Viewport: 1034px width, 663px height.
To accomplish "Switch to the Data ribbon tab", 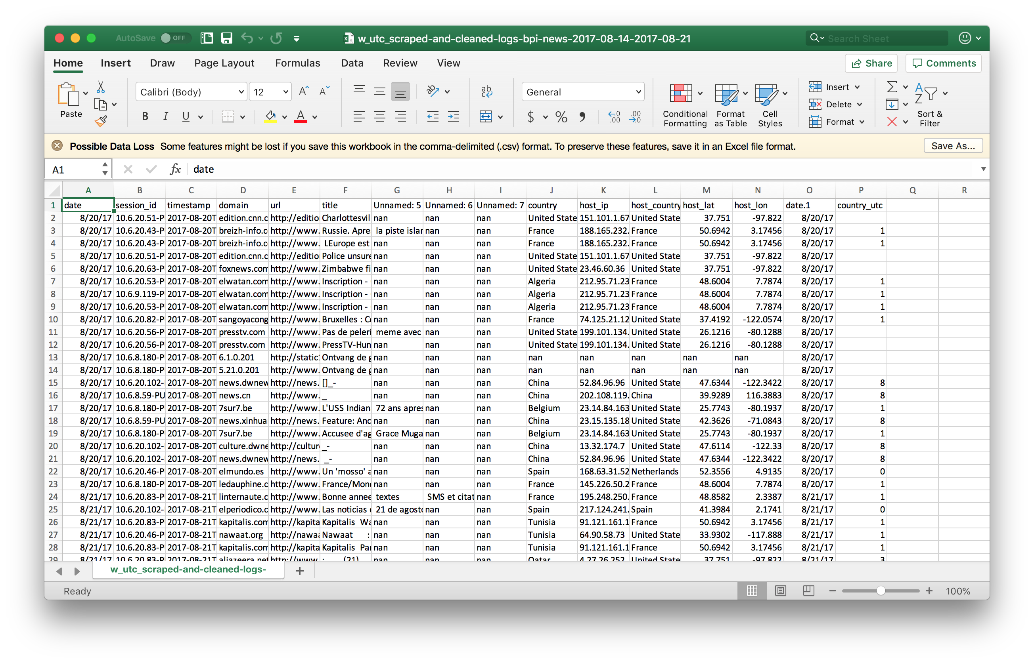I will [352, 63].
